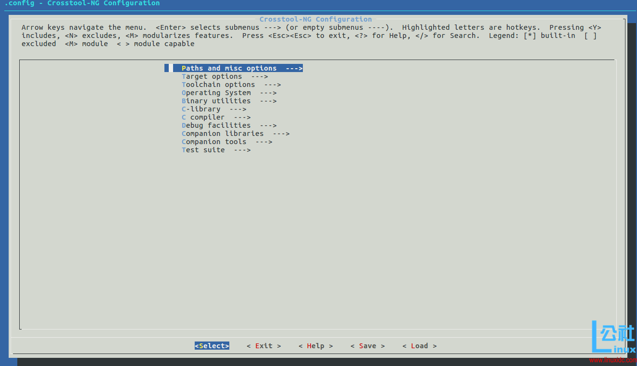637x366 pixels.
Task: Open C-library submenu
Action: pos(214,109)
